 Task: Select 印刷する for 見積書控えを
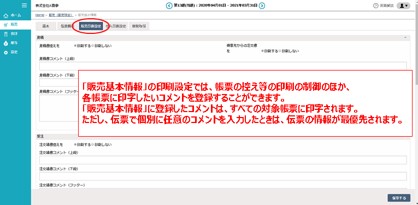click(75, 45)
